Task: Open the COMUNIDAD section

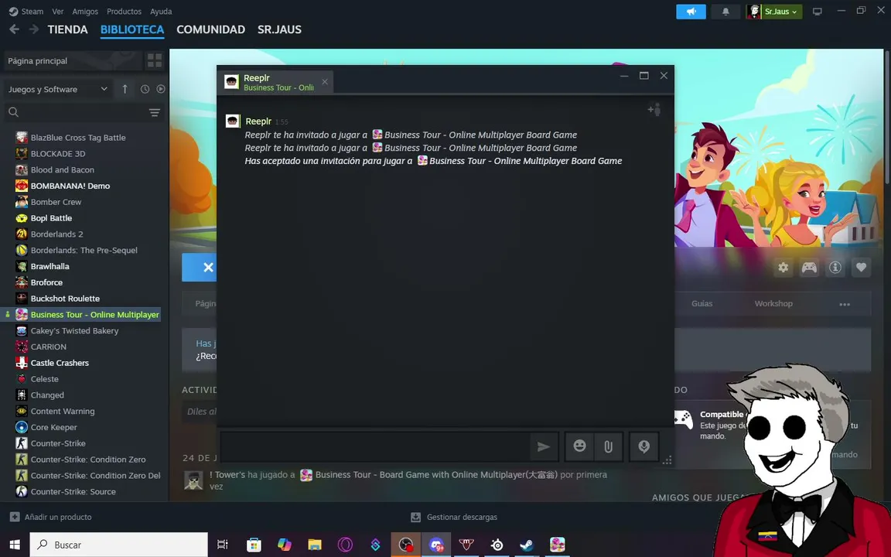Action: (x=211, y=29)
